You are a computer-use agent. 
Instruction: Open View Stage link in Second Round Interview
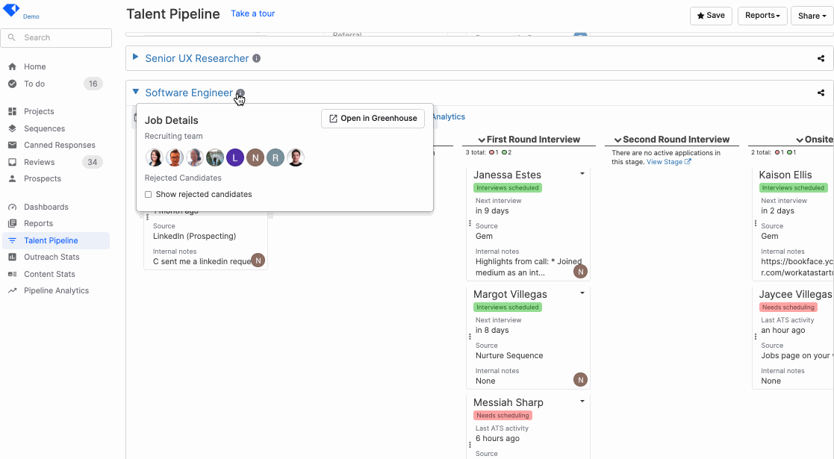(x=666, y=161)
